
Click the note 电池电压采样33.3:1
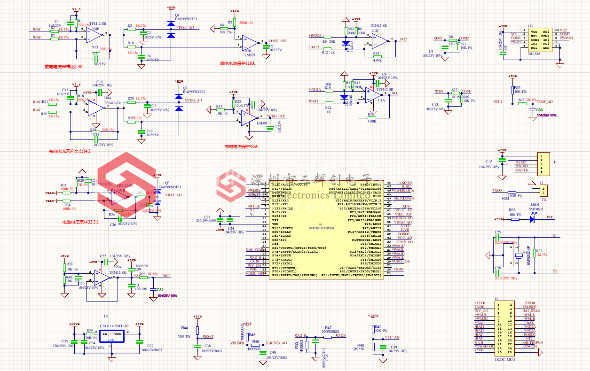point(80,222)
